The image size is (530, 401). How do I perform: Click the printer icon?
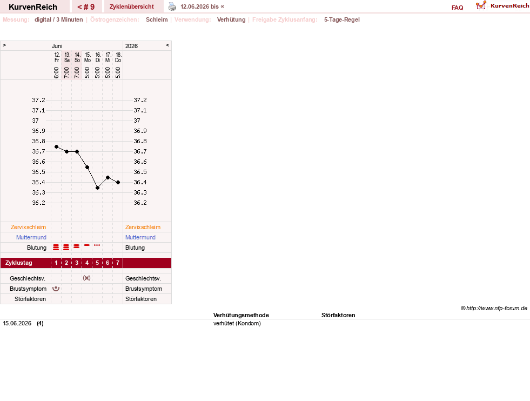[x=172, y=7]
